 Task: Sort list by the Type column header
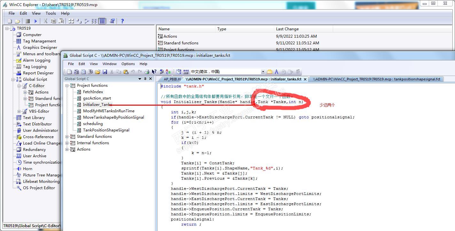click(x=245, y=29)
